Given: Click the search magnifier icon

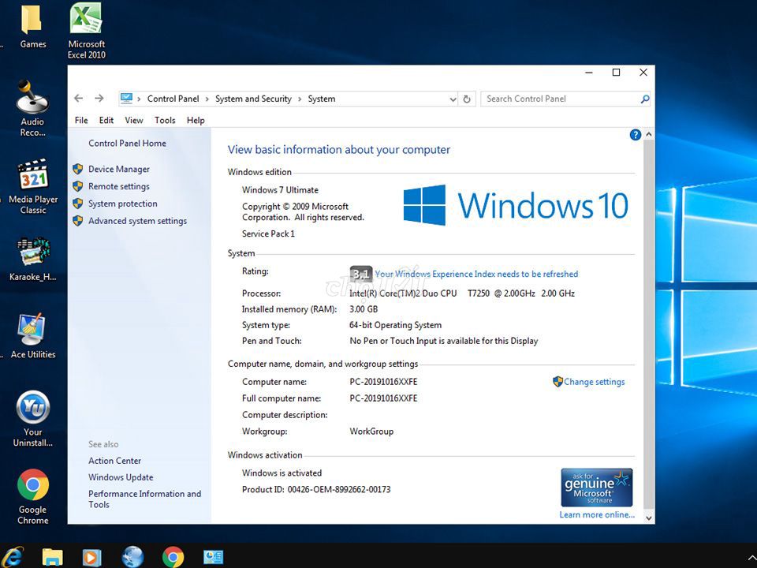Looking at the screenshot, I should coord(644,99).
